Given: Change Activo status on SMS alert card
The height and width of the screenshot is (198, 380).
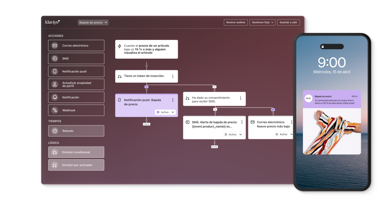Looking at the screenshot, I should click(x=233, y=134).
